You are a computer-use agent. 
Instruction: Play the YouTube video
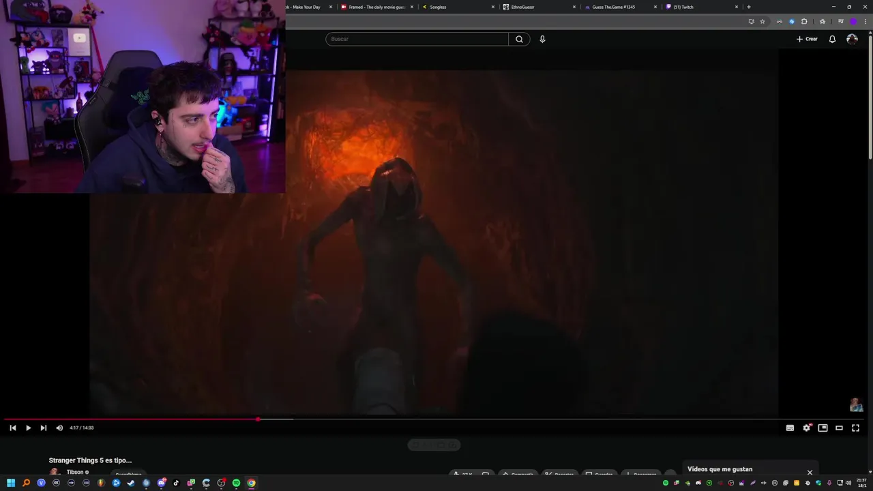(28, 428)
